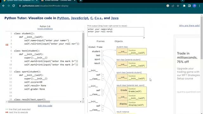Click code line 'self.grade= None'
The image size is (203, 114).
pyautogui.click(x=35, y=89)
